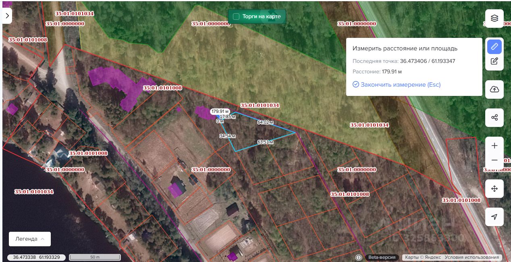The height and width of the screenshot is (262, 511).
Task: Click the 34.54 м segment label
Action: pyautogui.click(x=227, y=136)
